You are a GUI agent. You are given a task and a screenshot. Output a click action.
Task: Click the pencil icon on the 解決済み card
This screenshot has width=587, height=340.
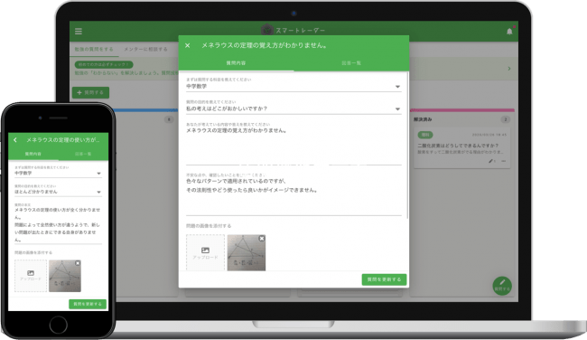490,161
